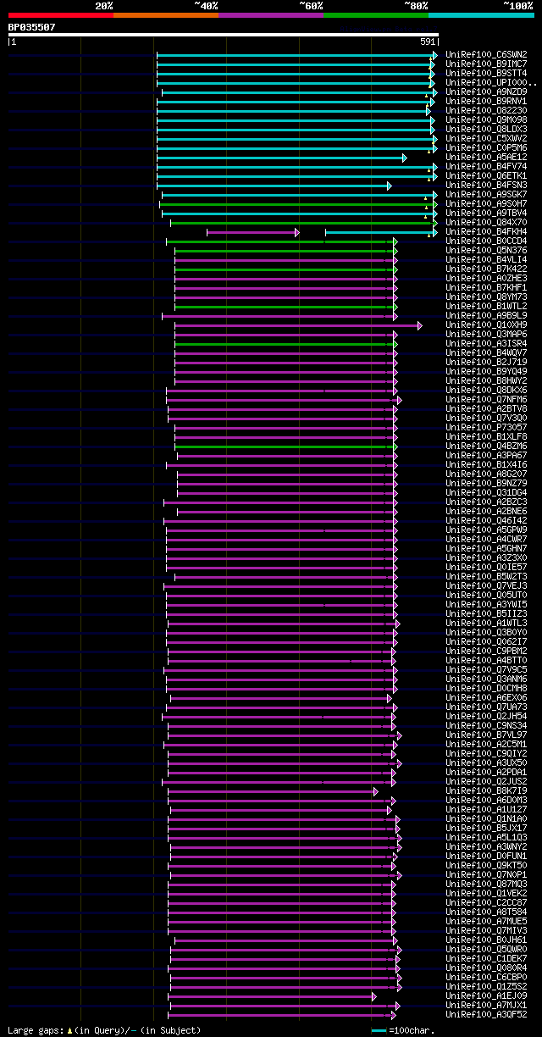Select hit label UniRef100_Q5N376
This screenshot has width=542, height=1037.
(x=486, y=250)
